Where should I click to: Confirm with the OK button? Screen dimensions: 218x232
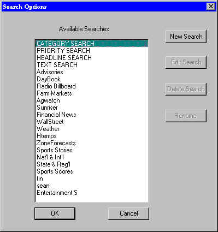pyautogui.click(x=55, y=213)
